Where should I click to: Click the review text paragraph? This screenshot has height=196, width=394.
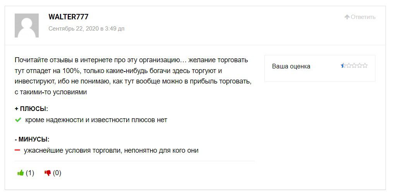[132, 76]
